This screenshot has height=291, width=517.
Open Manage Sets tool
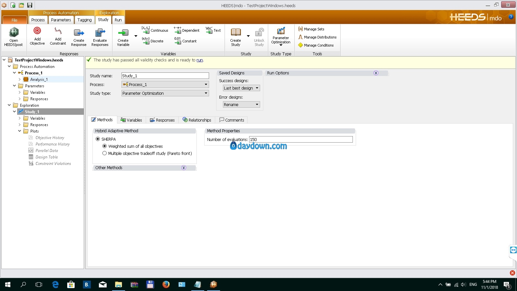point(311,29)
